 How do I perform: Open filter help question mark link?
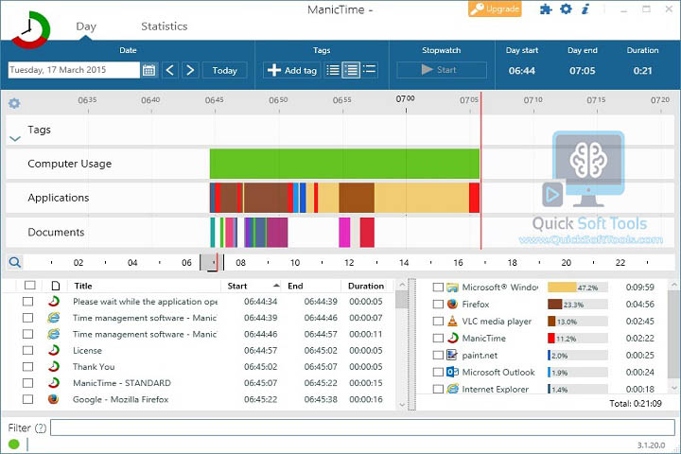click(x=41, y=428)
